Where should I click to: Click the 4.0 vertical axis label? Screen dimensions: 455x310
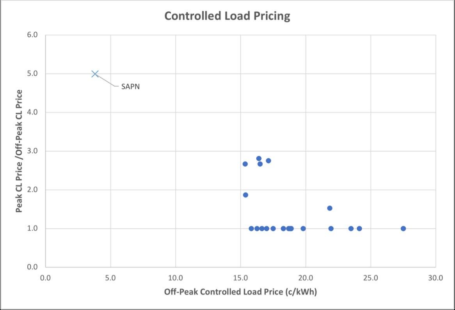[x=32, y=112]
